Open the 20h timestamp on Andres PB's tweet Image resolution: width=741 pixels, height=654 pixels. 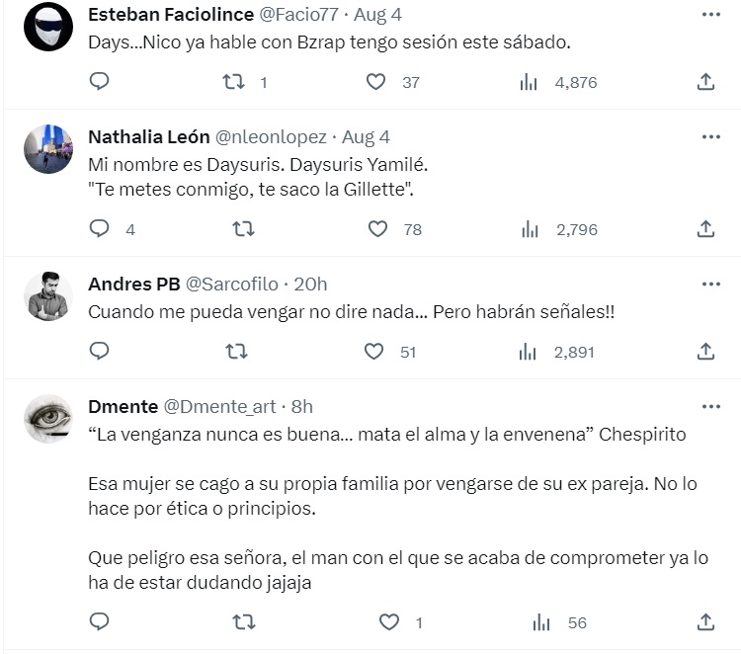coord(311,285)
